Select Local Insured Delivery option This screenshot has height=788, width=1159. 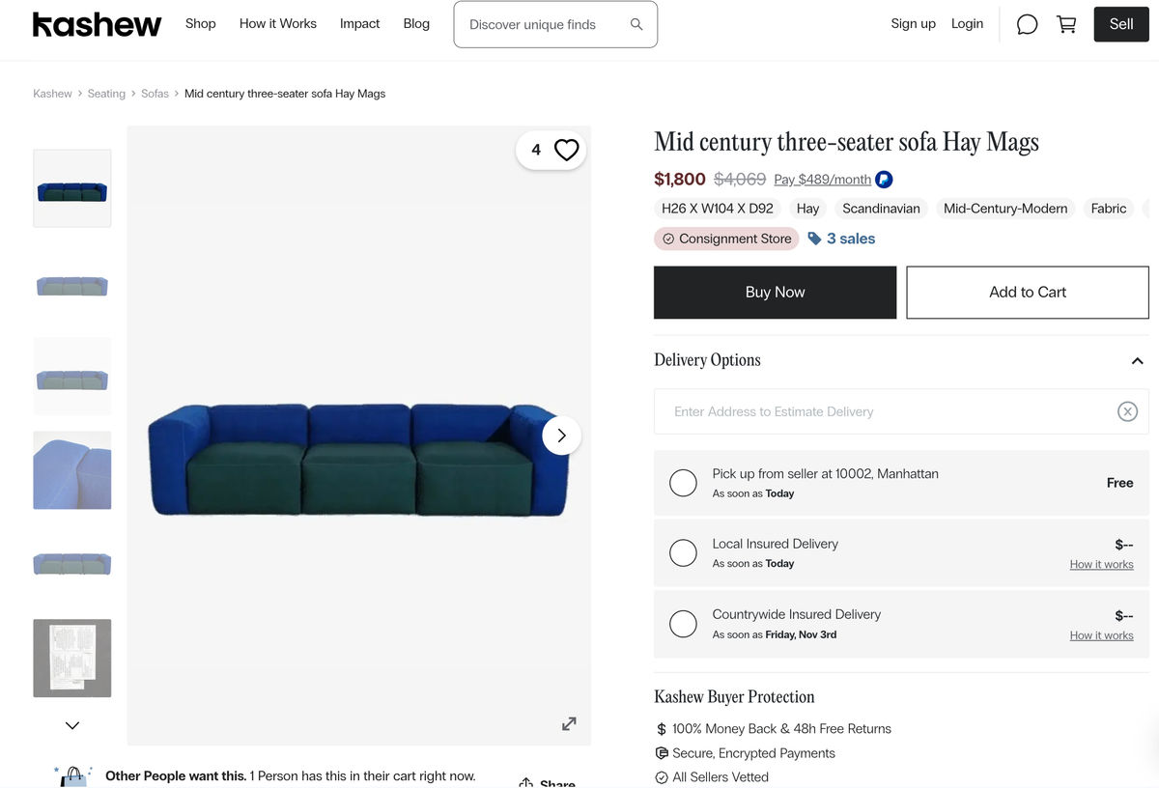[683, 552]
